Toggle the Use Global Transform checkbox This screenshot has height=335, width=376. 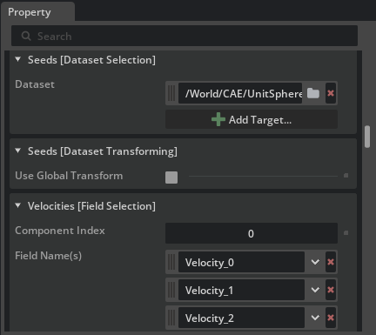click(x=171, y=178)
